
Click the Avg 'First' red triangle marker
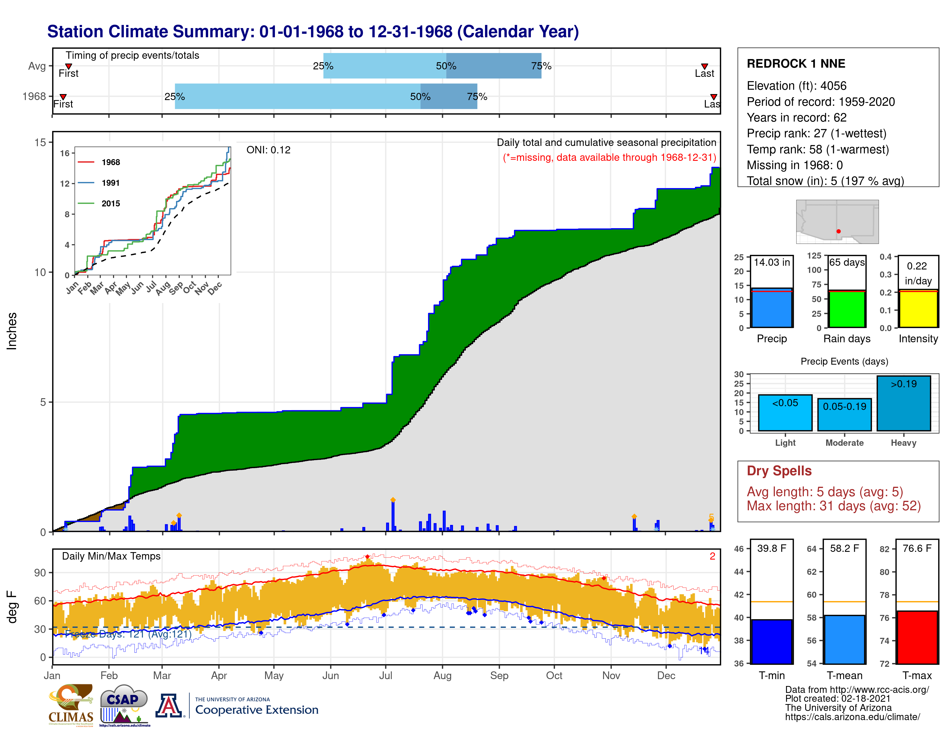coord(69,66)
